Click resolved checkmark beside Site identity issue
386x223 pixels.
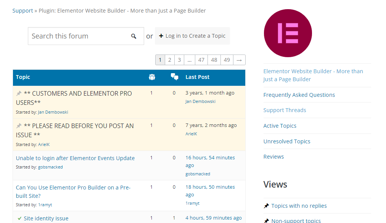19,218
